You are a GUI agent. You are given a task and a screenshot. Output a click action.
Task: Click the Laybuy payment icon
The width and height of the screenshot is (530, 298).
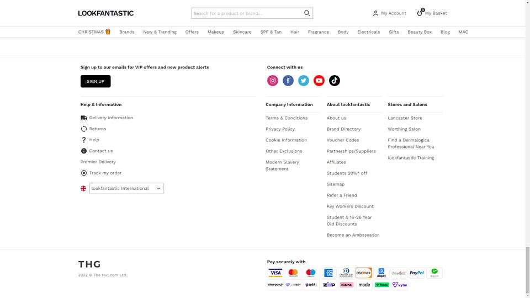tap(293, 285)
